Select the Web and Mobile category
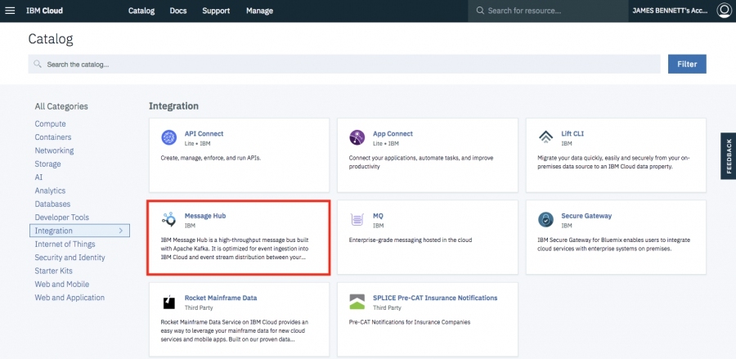This screenshot has width=736, height=359. [x=62, y=285]
